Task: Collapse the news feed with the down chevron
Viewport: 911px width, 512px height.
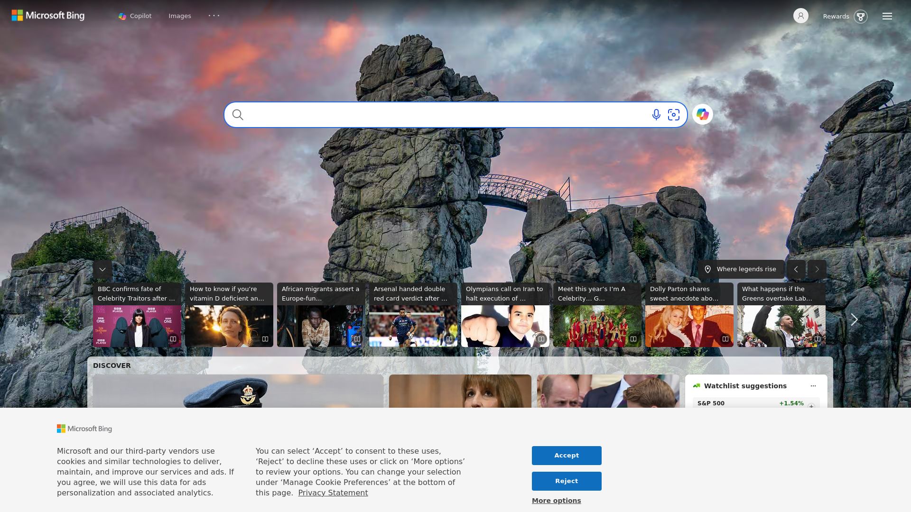Action: [x=102, y=269]
